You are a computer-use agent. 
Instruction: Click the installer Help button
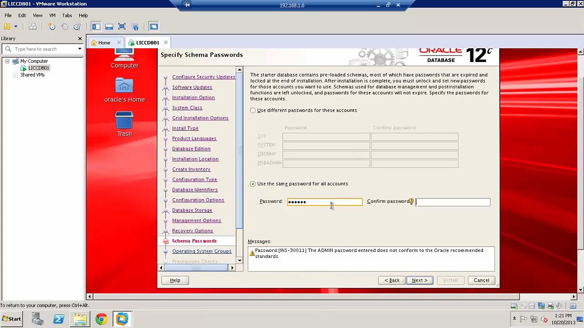click(x=175, y=281)
